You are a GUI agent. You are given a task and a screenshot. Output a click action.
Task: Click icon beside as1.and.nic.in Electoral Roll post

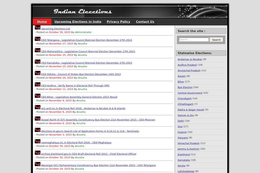37,107
